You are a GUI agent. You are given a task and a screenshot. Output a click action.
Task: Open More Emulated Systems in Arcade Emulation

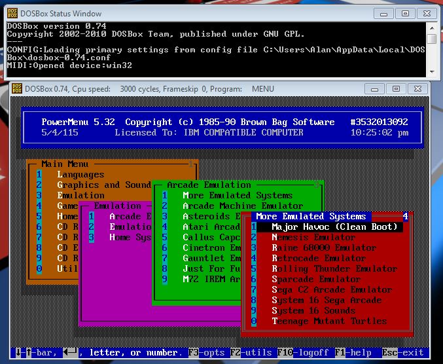point(238,195)
